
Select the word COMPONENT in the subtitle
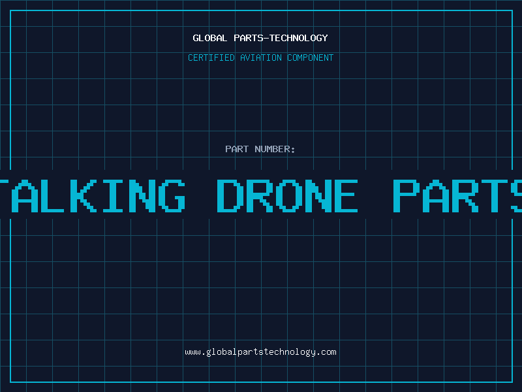(311, 57)
